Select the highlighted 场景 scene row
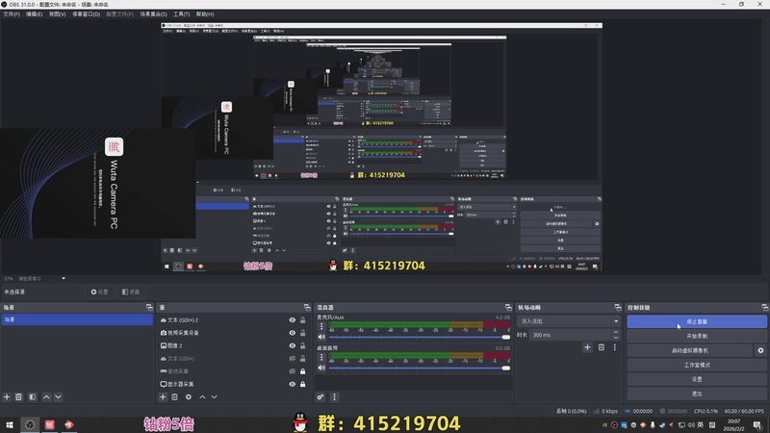This screenshot has width=770, height=433. coord(77,319)
